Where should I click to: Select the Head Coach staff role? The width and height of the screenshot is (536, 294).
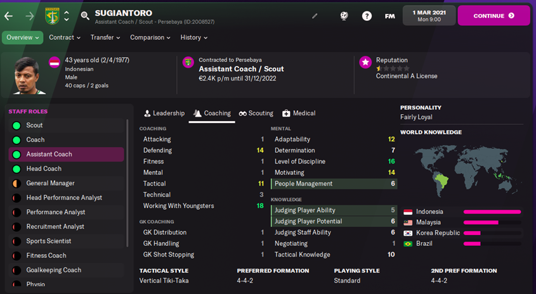coord(44,169)
